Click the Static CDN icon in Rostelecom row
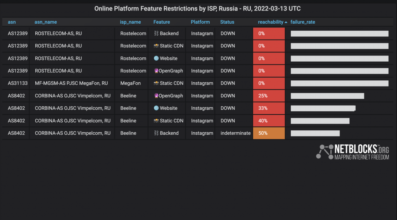397x220 pixels. click(x=156, y=46)
